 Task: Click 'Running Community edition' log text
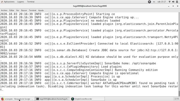136,70
